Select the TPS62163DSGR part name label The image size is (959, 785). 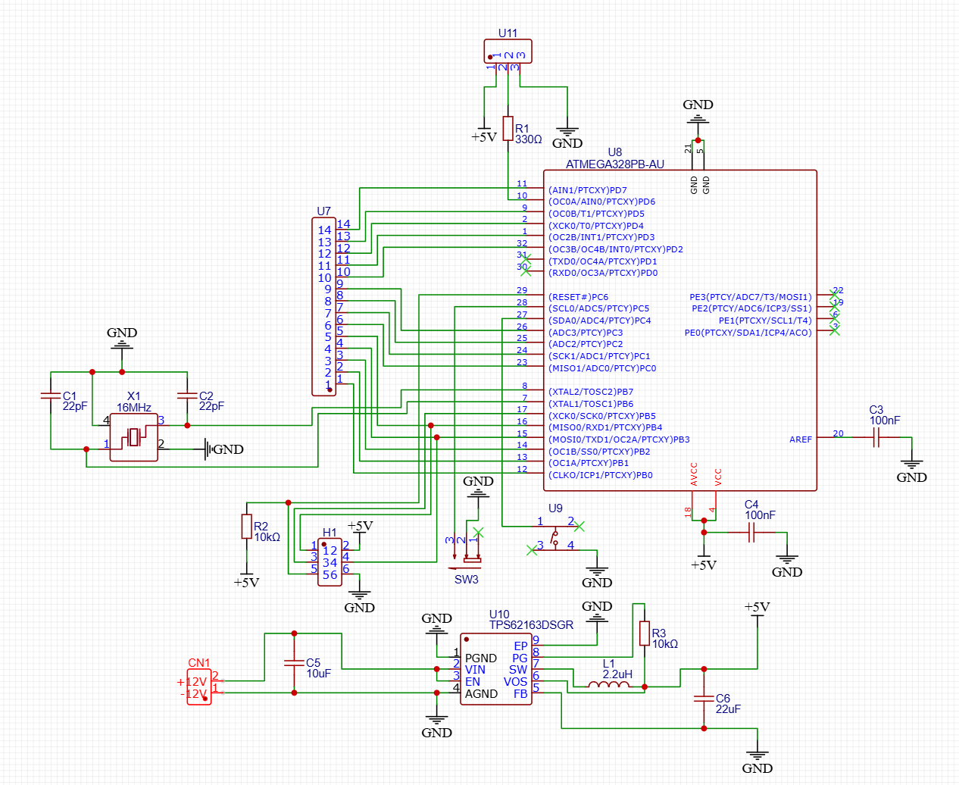tap(531, 625)
